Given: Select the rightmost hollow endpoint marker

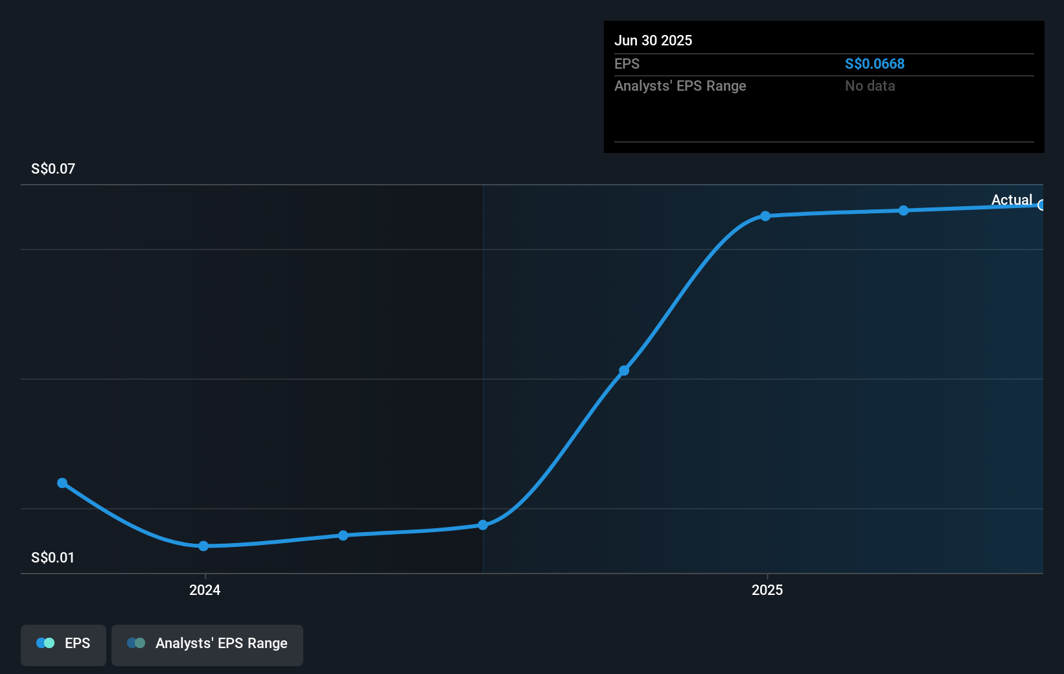Looking at the screenshot, I should point(1042,205).
